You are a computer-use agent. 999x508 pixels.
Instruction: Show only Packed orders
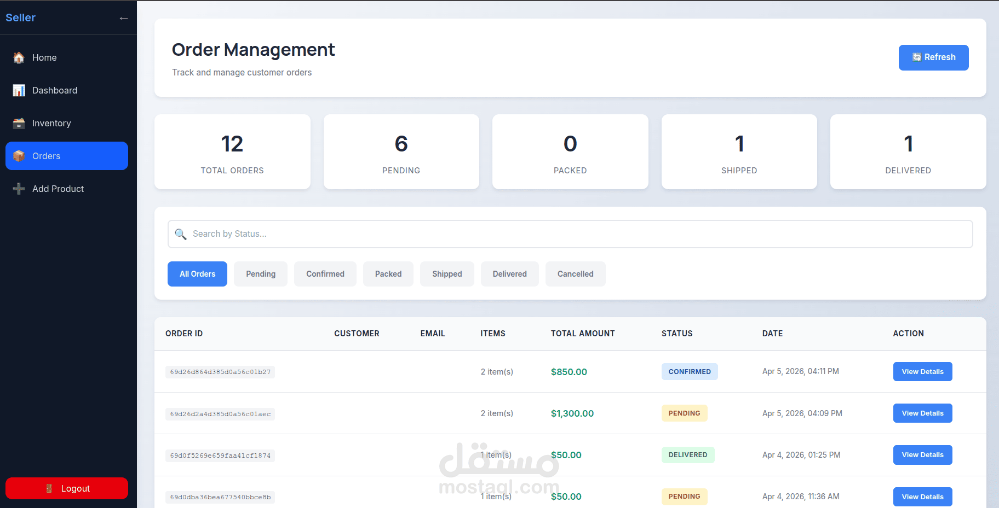pos(388,274)
